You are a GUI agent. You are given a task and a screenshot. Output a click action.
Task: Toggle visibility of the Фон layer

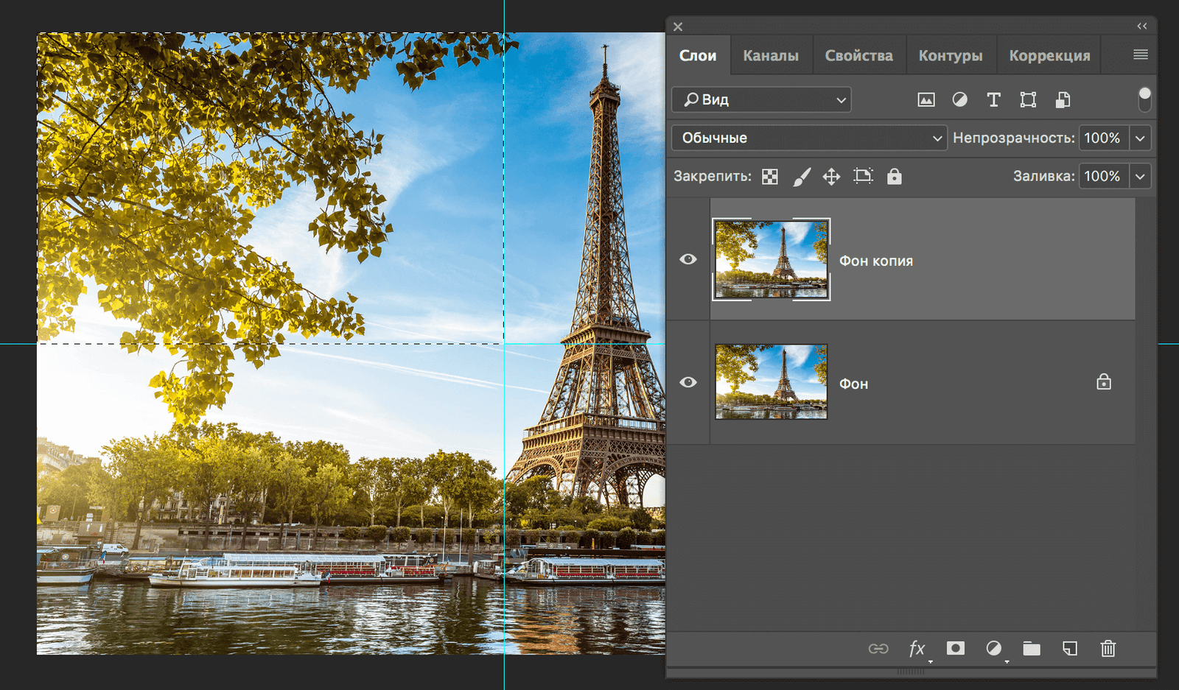coord(688,382)
